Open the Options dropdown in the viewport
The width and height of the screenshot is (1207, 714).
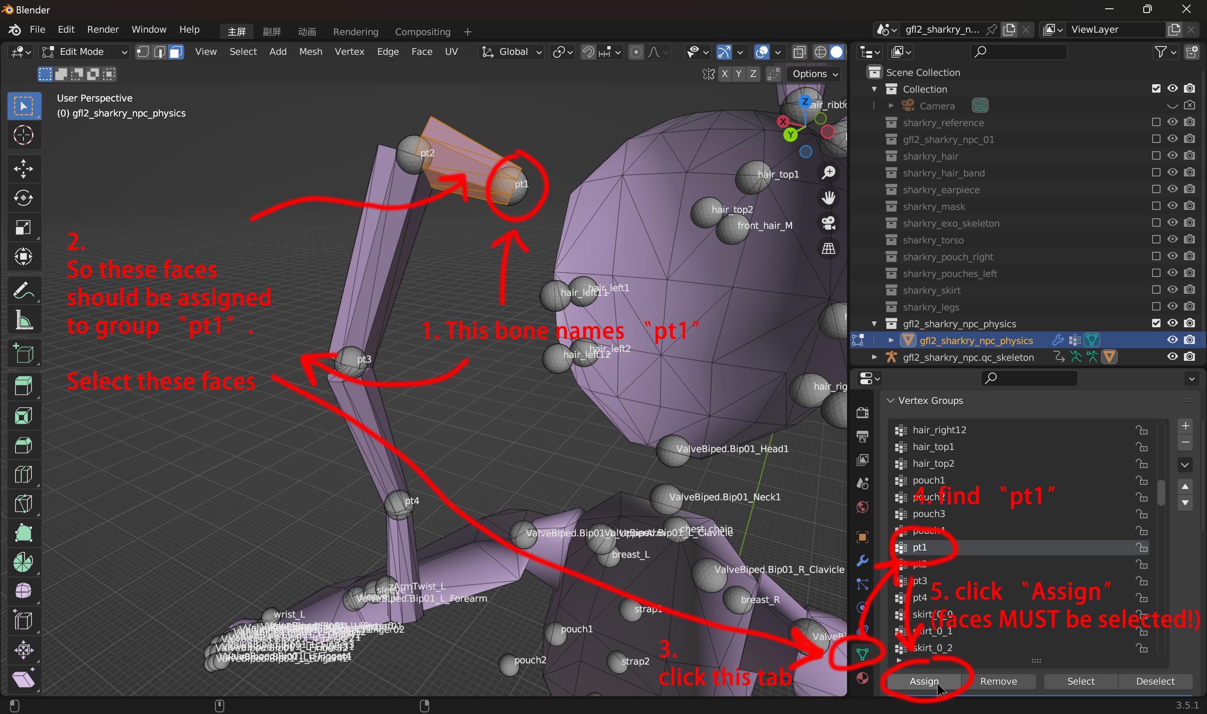coord(815,74)
